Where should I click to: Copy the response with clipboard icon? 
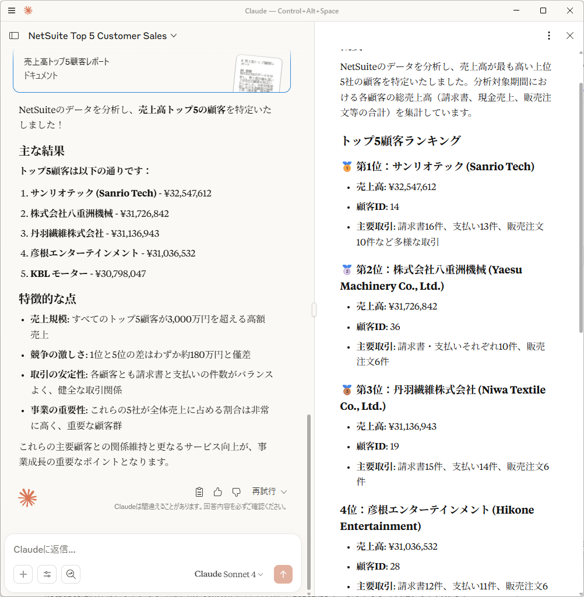[199, 492]
